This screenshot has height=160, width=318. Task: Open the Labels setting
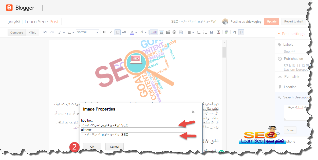click(x=288, y=44)
